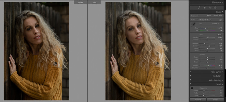226x102 pixels.
Task: Open the Profile Browser grid icon
Action: 221,20
